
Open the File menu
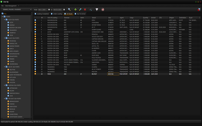2,6
